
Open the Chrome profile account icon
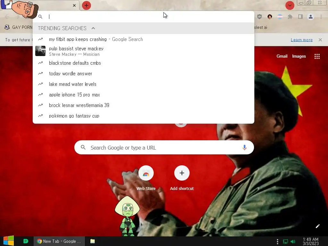coord(311,17)
